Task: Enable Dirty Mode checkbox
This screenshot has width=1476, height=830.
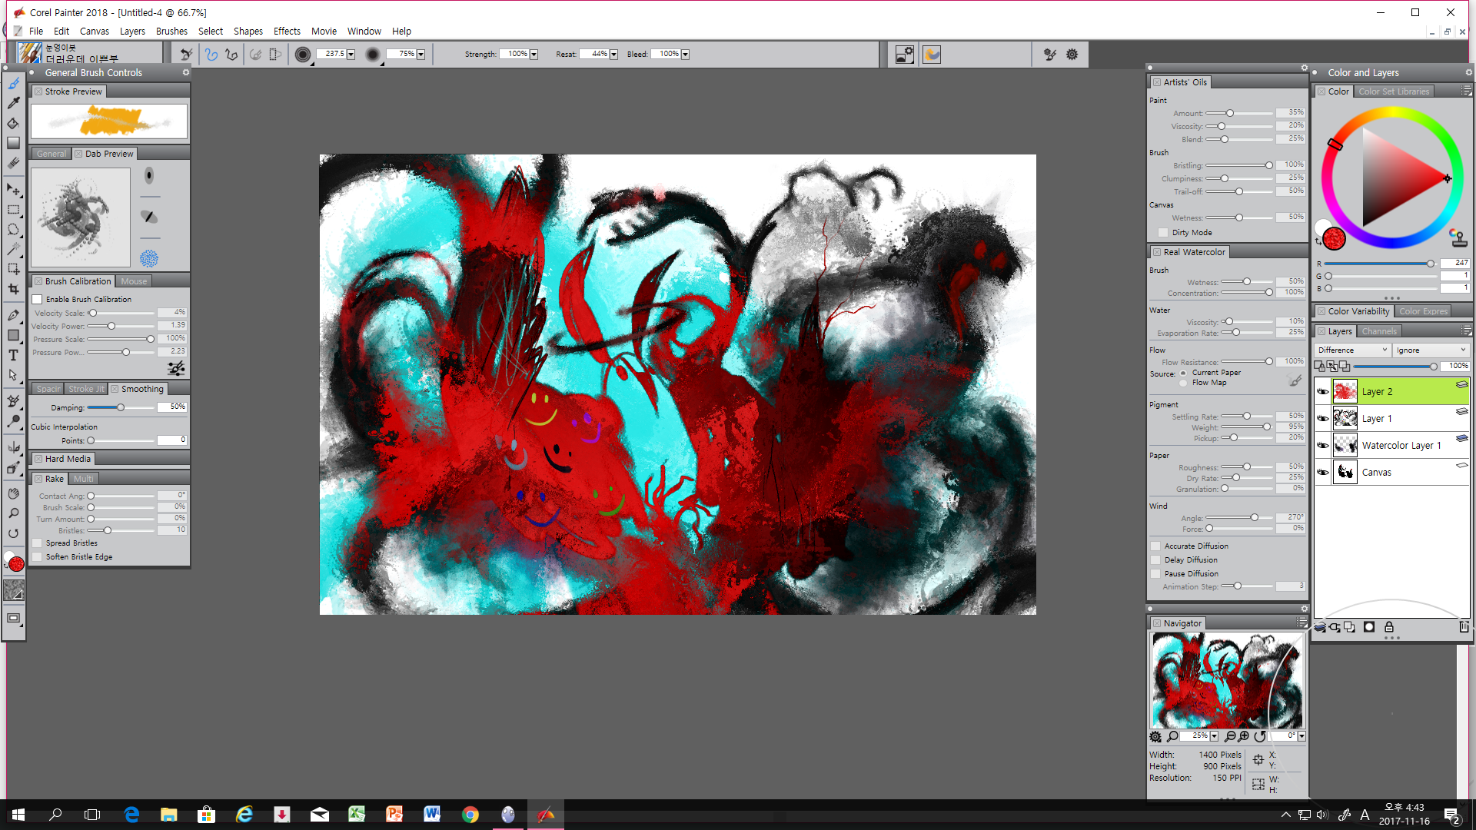Action: point(1162,233)
